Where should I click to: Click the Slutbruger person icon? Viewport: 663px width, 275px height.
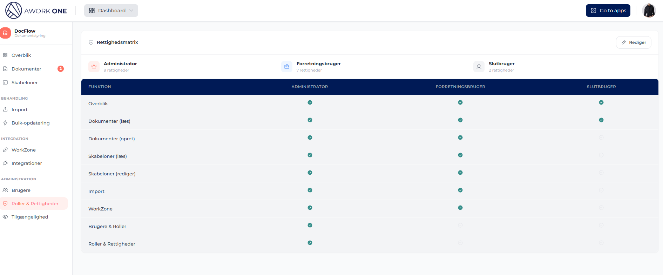[x=479, y=67]
